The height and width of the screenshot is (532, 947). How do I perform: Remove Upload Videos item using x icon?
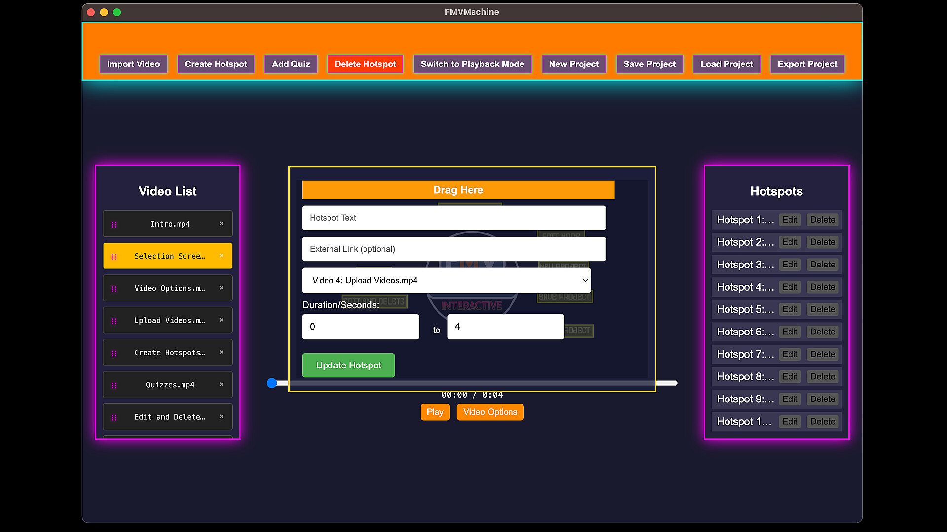pyautogui.click(x=221, y=320)
